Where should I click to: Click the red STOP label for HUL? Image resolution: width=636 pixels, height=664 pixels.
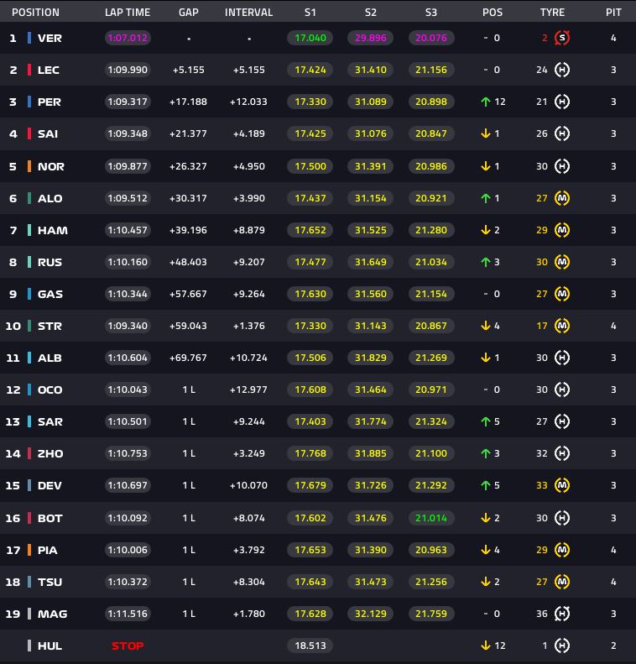128,646
